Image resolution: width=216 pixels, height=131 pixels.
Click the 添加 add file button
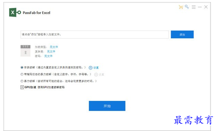(182, 35)
